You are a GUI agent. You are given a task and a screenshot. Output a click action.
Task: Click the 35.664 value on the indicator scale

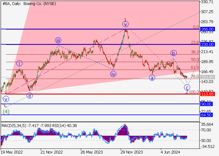tap(207, 124)
